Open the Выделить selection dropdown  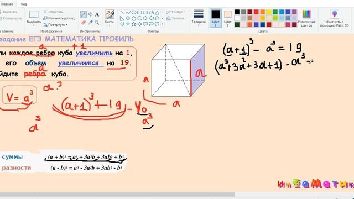point(34,23)
